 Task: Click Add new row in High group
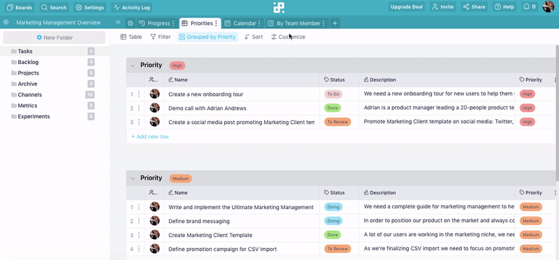point(150,137)
